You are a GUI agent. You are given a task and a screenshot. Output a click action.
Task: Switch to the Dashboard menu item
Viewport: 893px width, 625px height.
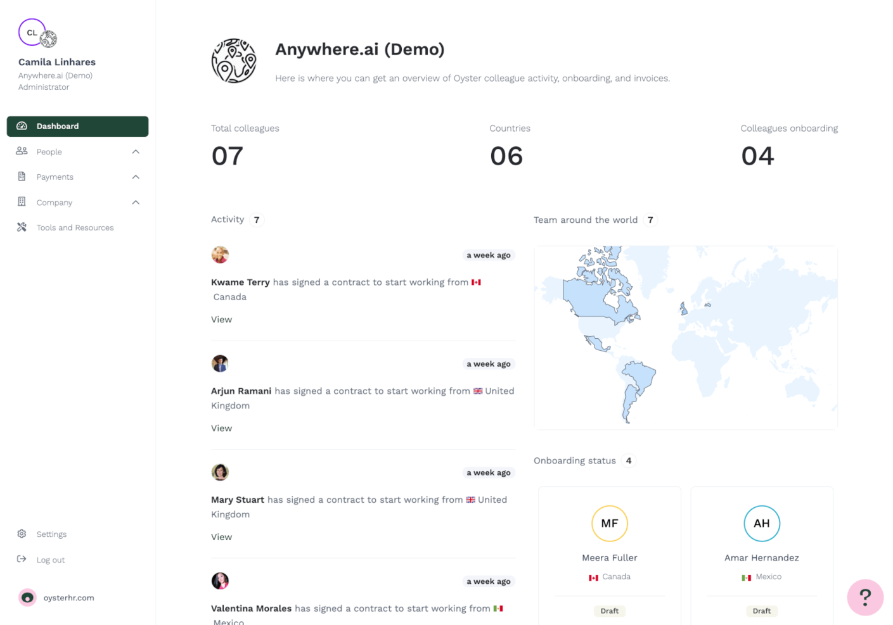pos(58,126)
